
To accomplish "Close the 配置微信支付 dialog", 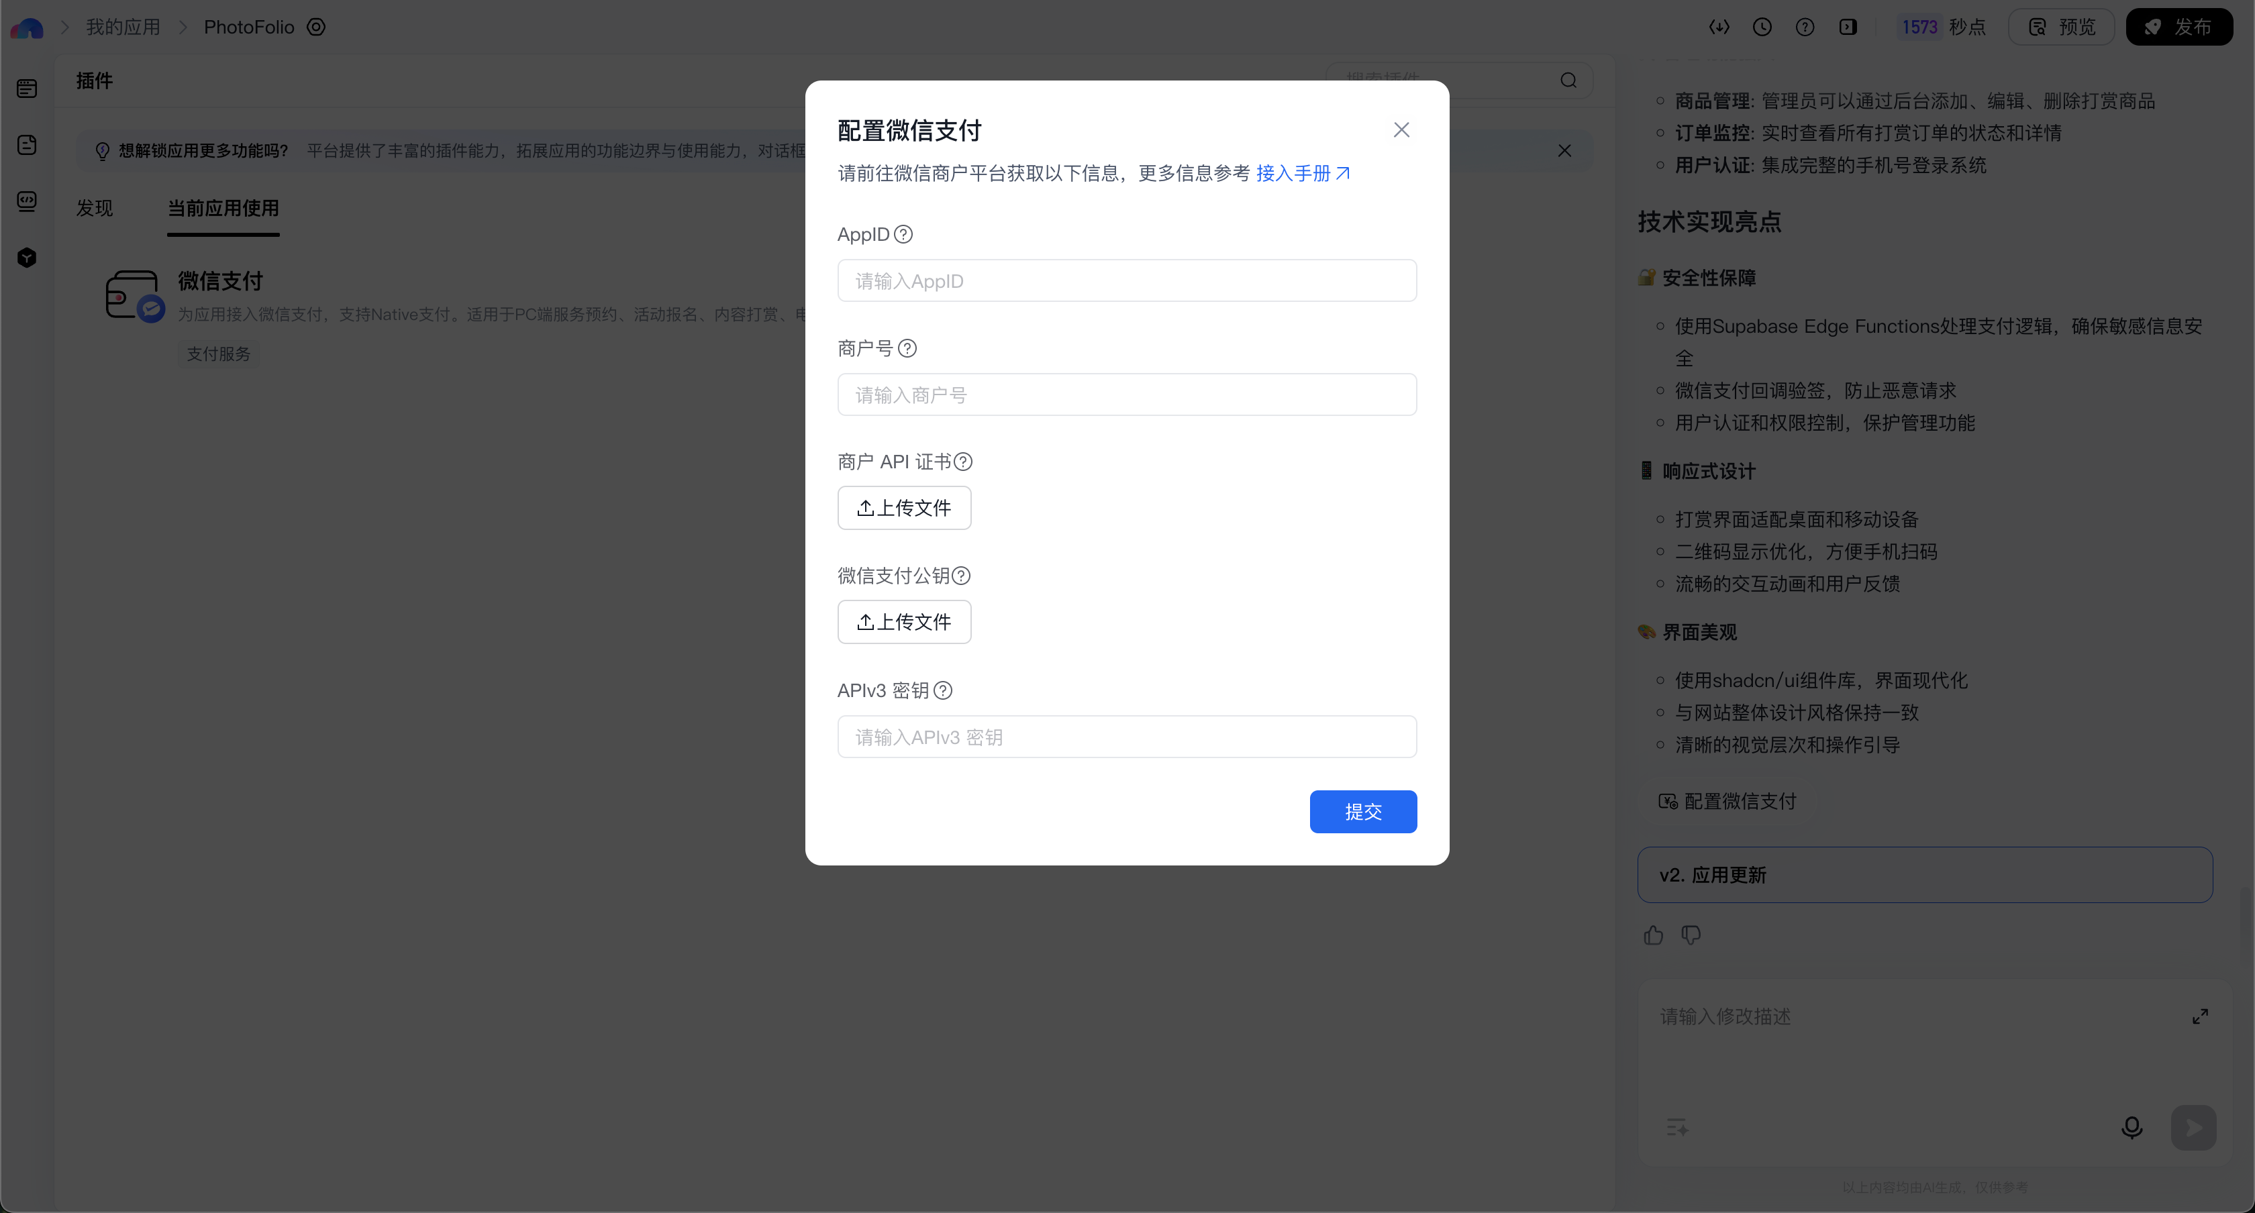I will (1401, 130).
